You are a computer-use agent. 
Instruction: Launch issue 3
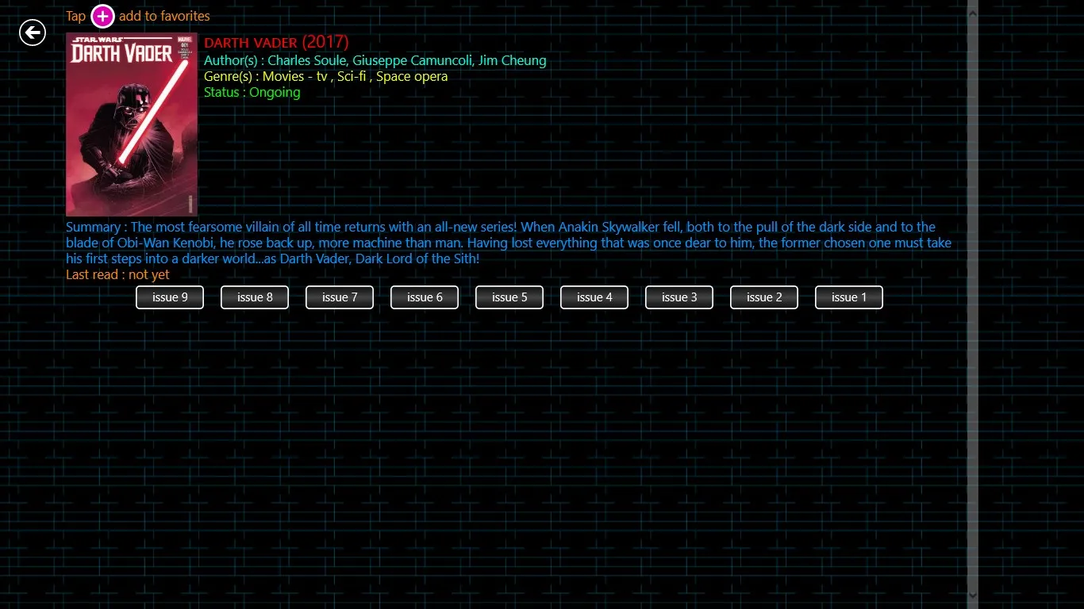point(679,297)
